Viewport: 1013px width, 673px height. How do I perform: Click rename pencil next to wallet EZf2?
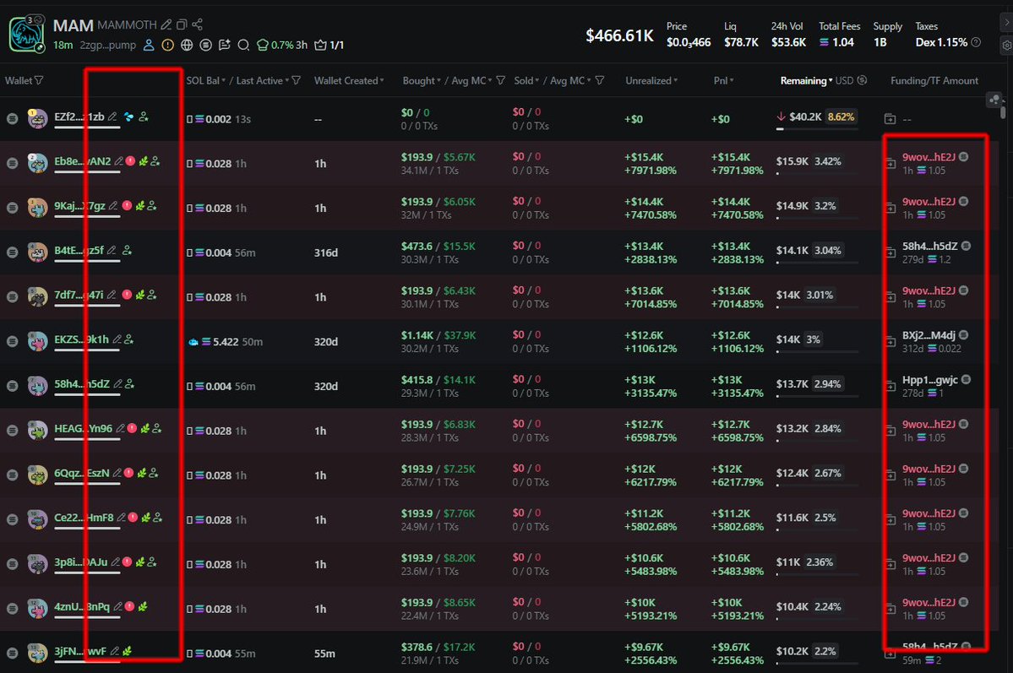113,118
